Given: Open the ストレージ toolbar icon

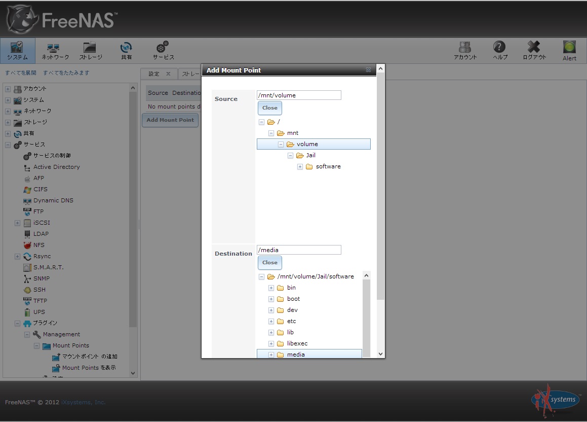Looking at the screenshot, I should point(90,51).
